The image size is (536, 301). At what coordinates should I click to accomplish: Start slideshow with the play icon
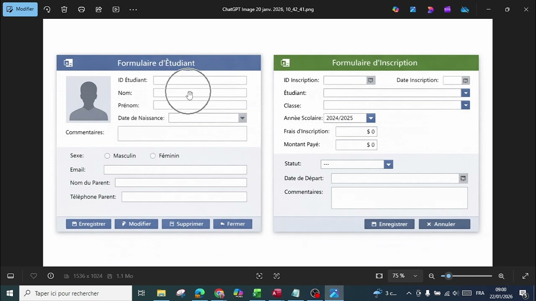point(116,9)
